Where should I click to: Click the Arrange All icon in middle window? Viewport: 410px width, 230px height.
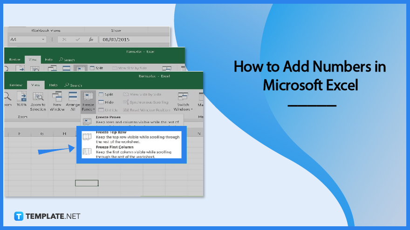tap(67, 68)
